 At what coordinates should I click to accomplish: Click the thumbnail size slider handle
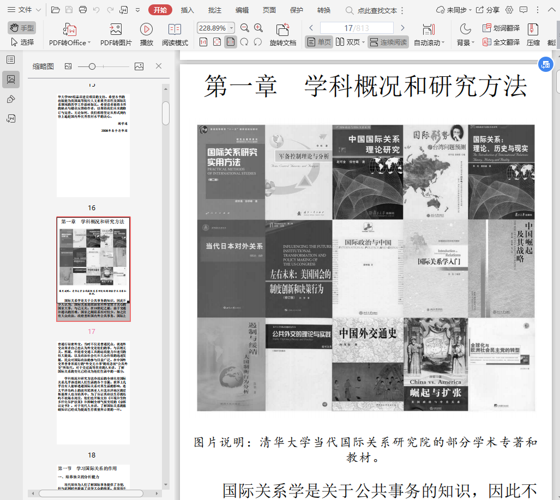pos(92,66)
